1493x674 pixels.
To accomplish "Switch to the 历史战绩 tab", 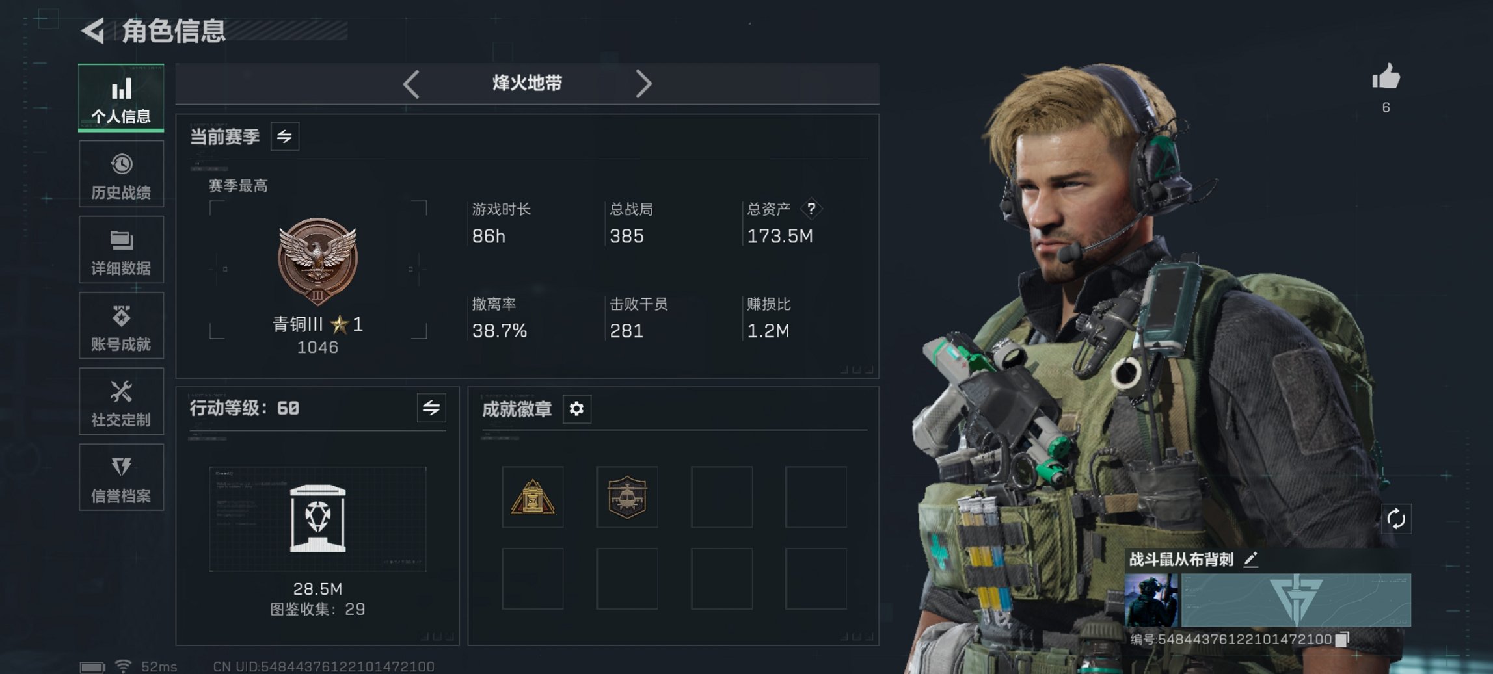I will pos(121,174).
